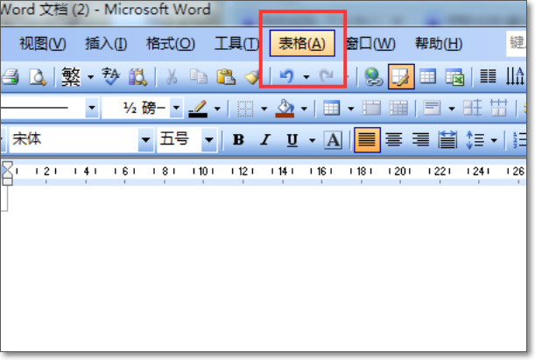
Task: Expand insert table dropdown arrow
Action: click(350, 109)
